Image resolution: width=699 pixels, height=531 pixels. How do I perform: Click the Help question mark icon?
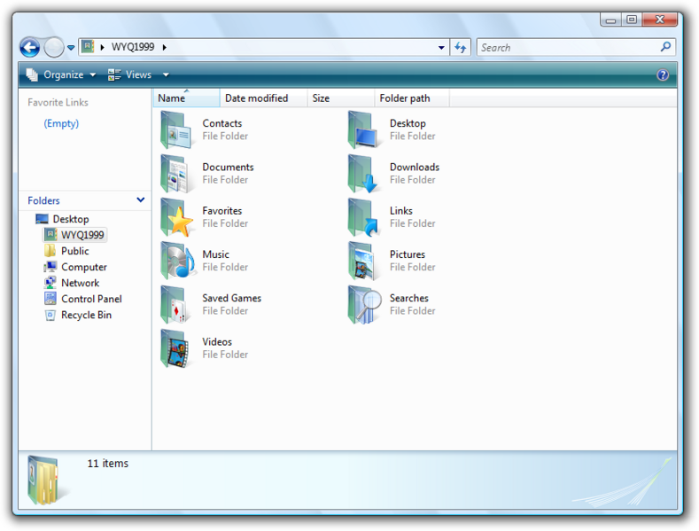pos(663,75)
